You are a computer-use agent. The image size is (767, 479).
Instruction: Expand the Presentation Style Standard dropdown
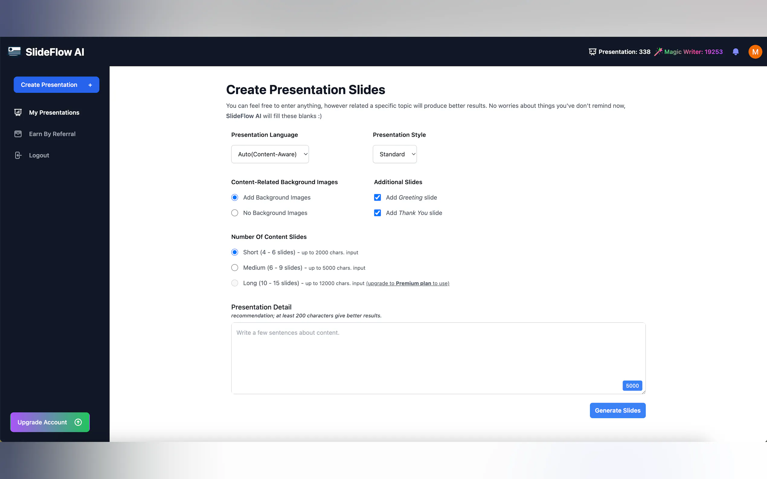point(394,154)
